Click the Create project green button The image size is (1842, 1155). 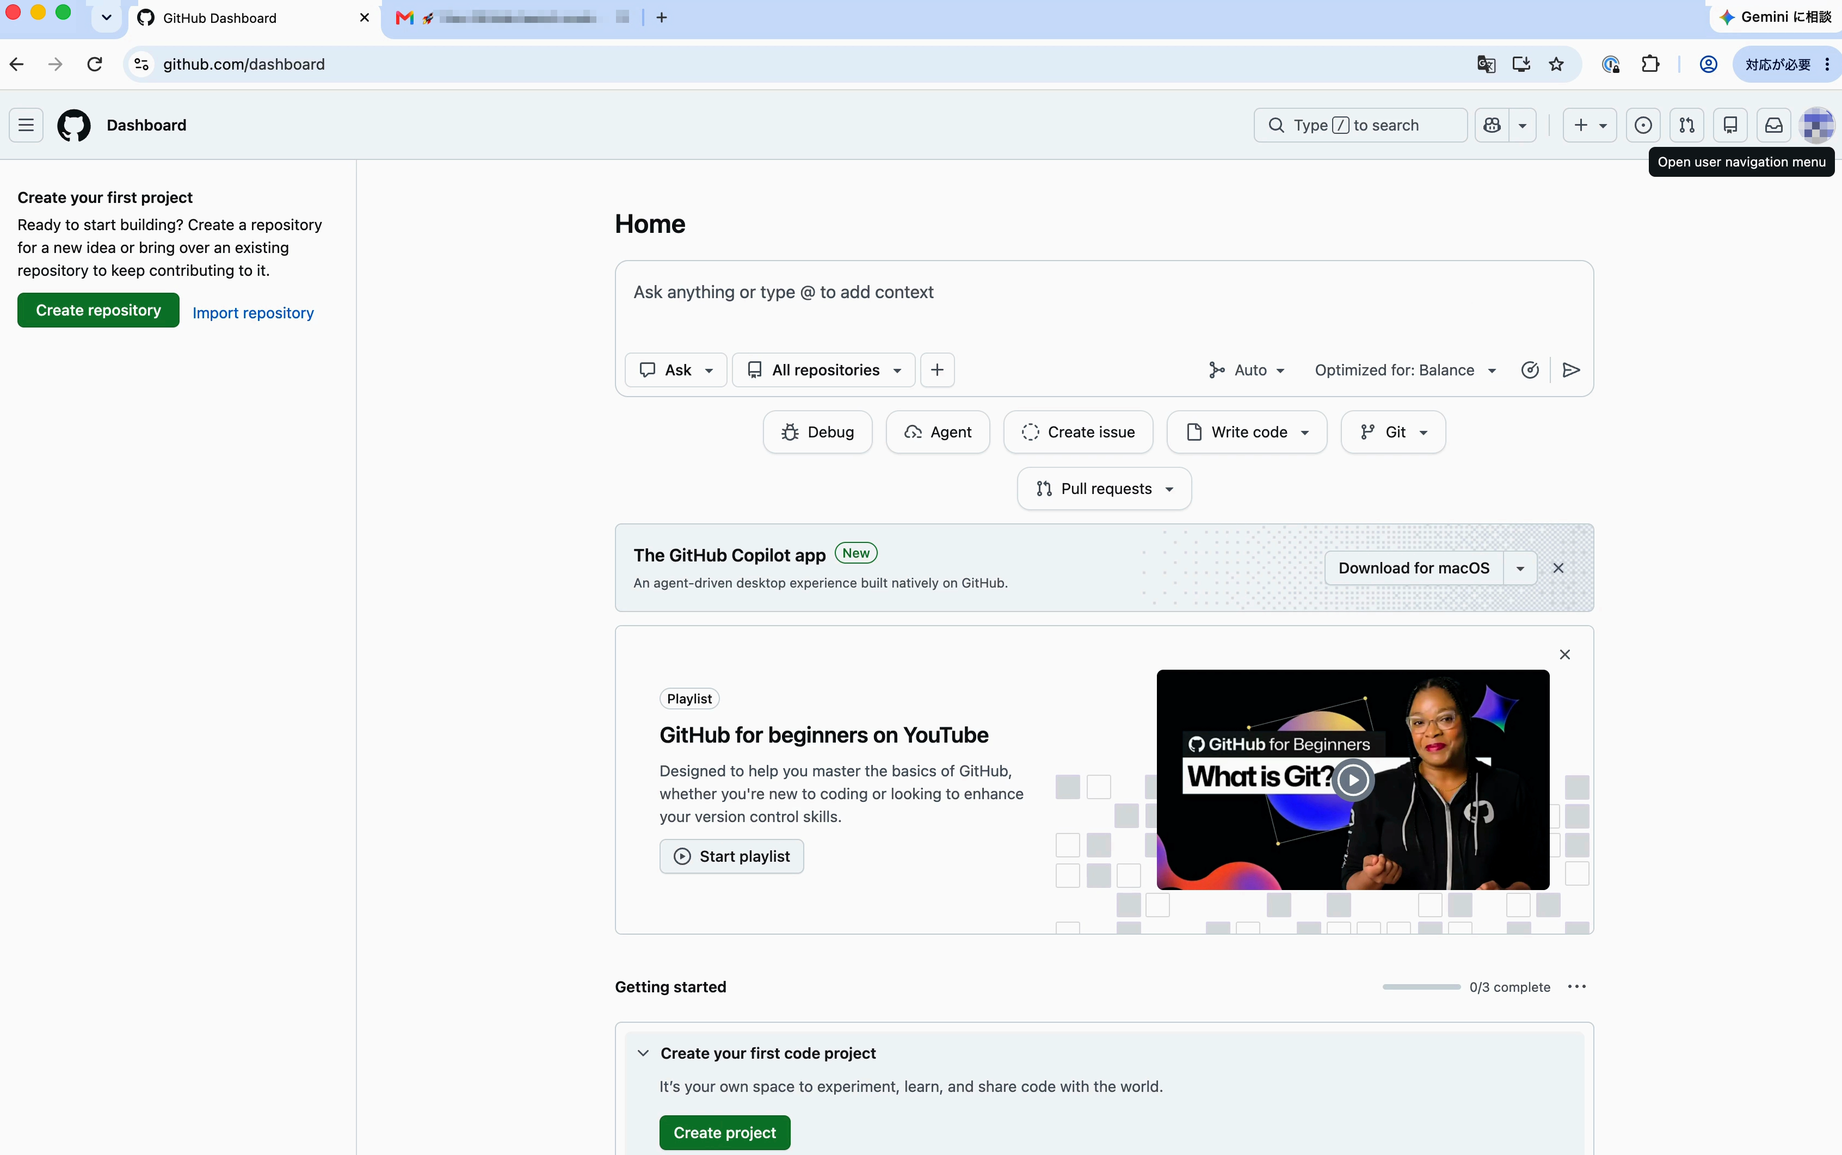click(x=724, y=1133)
